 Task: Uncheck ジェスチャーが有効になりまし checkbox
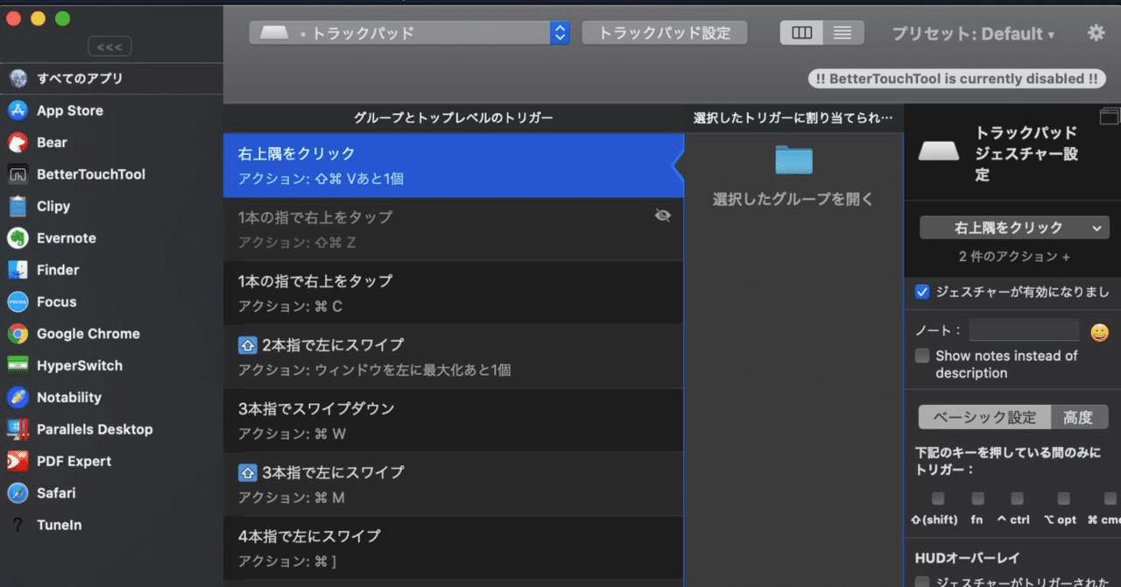pyautogui.click(x=921, y=293)
